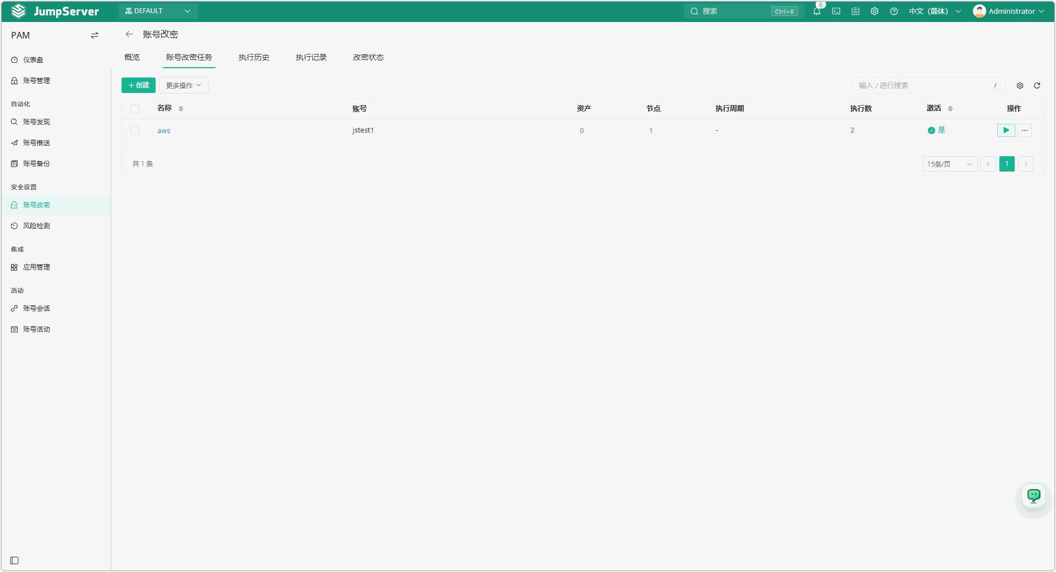This screenshot has height=572, width=1056.
Task: Open the chat assistant bubble
Action: (1034, 496)
